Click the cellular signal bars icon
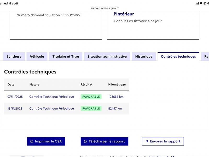209x157 pixels. (x=196, y=3)
